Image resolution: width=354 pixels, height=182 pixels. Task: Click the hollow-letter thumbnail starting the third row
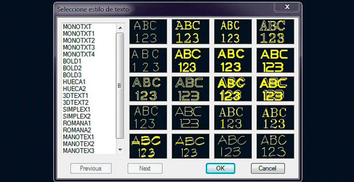(x=148, y=89)
